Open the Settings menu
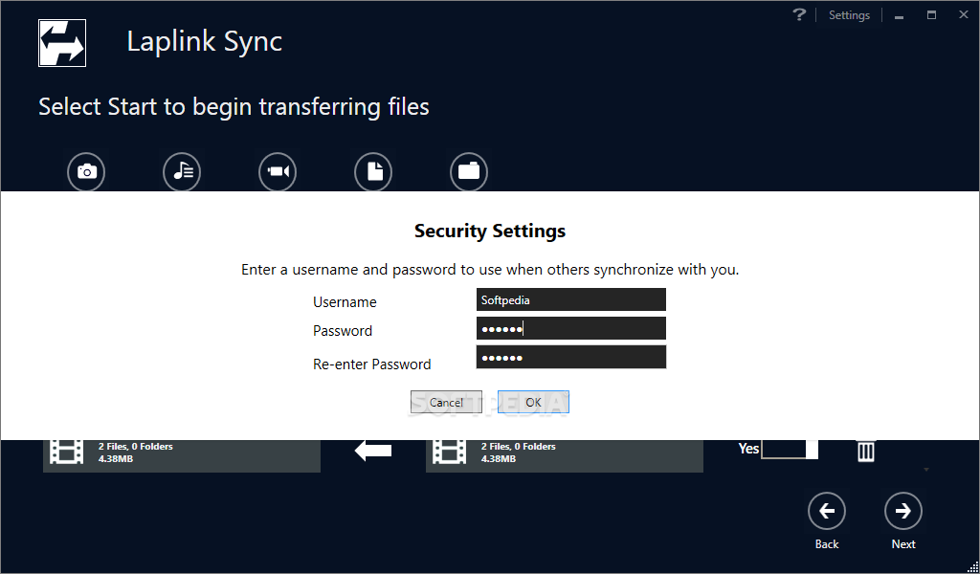This screenshot has height=574, width=980. tap(849, 15)
